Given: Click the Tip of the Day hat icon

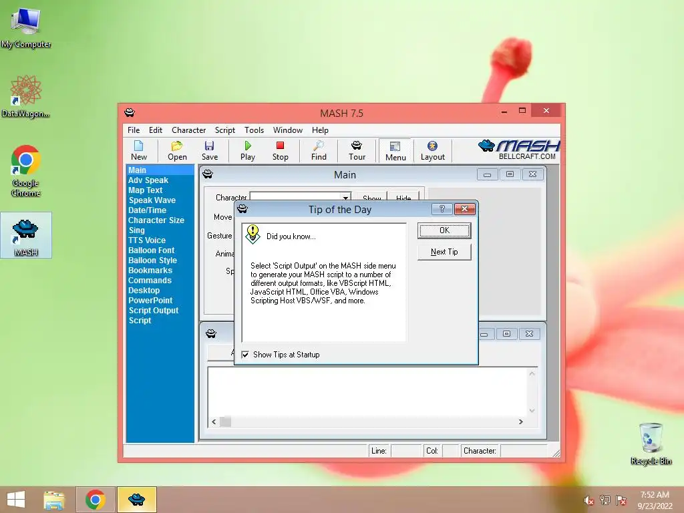Looking at the screenshot, I should pos(242,209).
